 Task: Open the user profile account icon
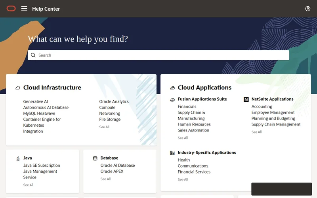(308, 9)
